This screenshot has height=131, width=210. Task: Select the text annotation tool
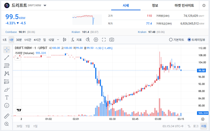click(6, 97)
